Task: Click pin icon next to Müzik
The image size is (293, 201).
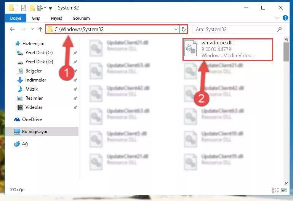Action: click(75, 89)
